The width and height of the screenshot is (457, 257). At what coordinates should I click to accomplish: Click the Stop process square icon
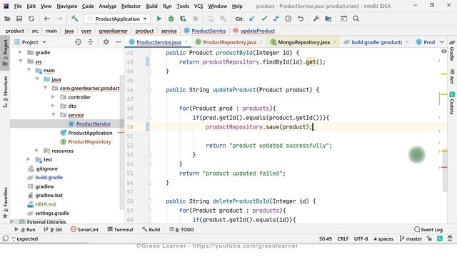pos(195,19)
